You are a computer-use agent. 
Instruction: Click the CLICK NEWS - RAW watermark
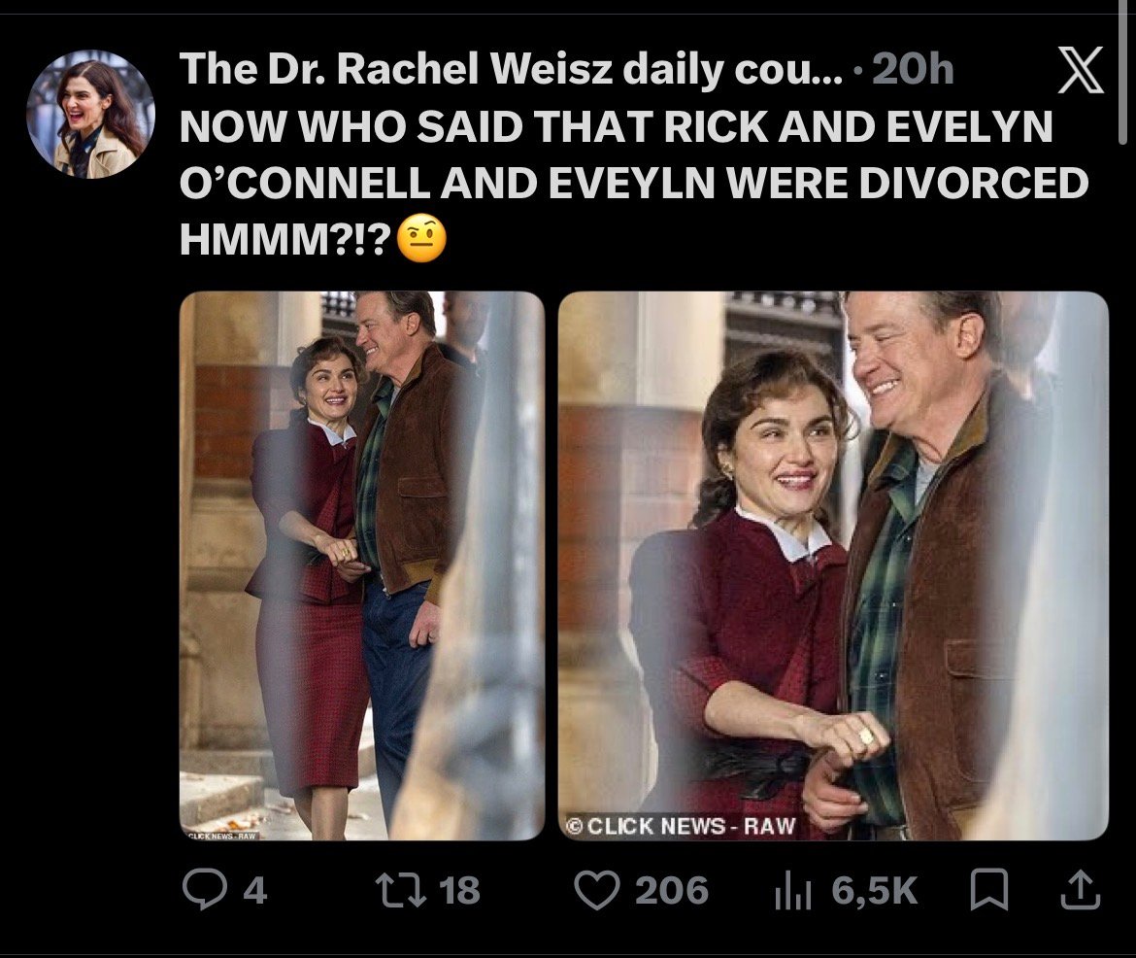pos(681,825)
